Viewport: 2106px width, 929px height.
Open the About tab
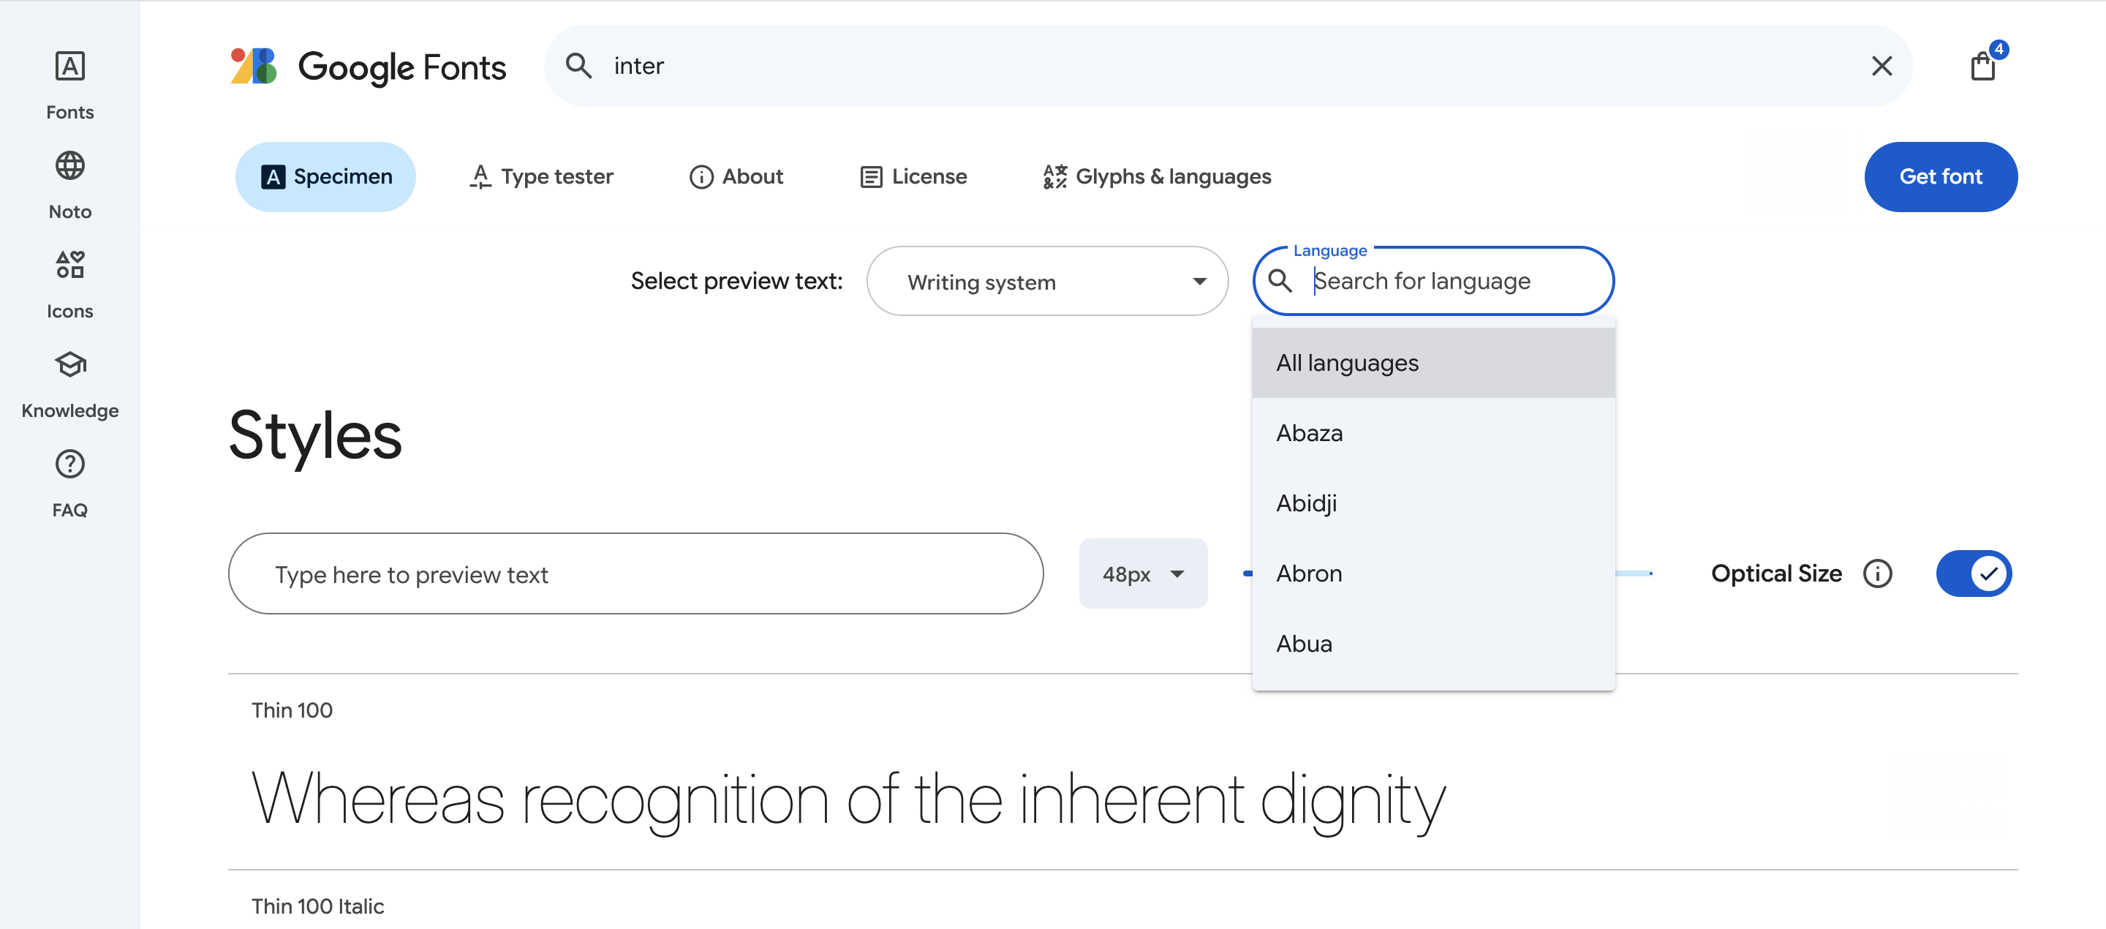pos(736,176)
